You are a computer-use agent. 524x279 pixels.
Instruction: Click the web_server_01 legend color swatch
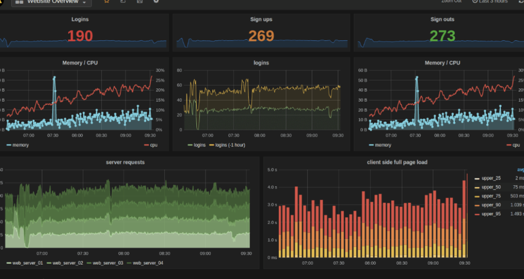9,263
